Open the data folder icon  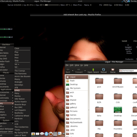pos(99,110)
